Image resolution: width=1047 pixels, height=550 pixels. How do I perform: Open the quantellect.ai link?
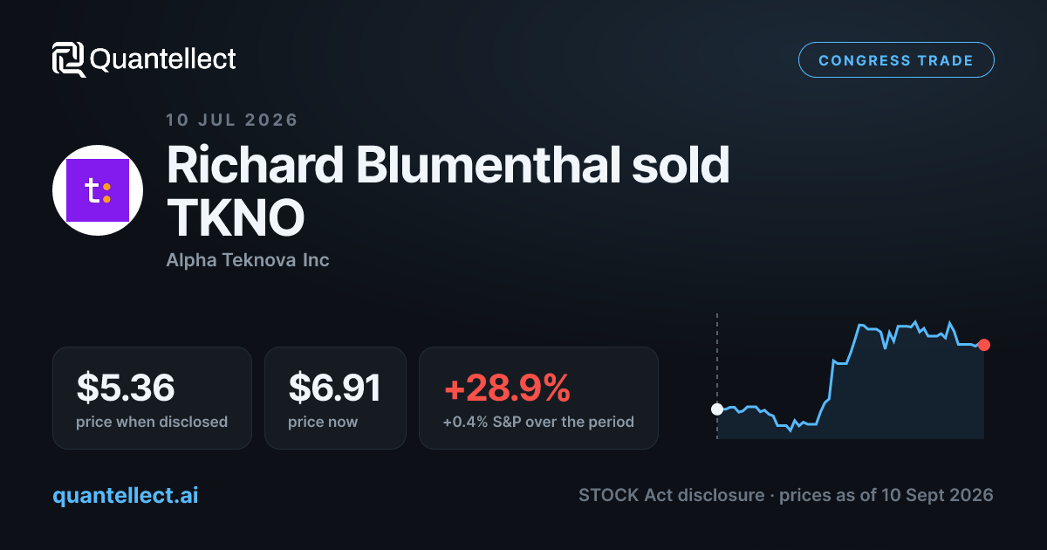click(x=126, y=495)
